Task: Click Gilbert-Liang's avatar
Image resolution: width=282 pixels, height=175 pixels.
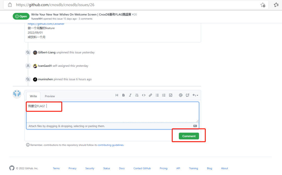Action: [35, 52]
